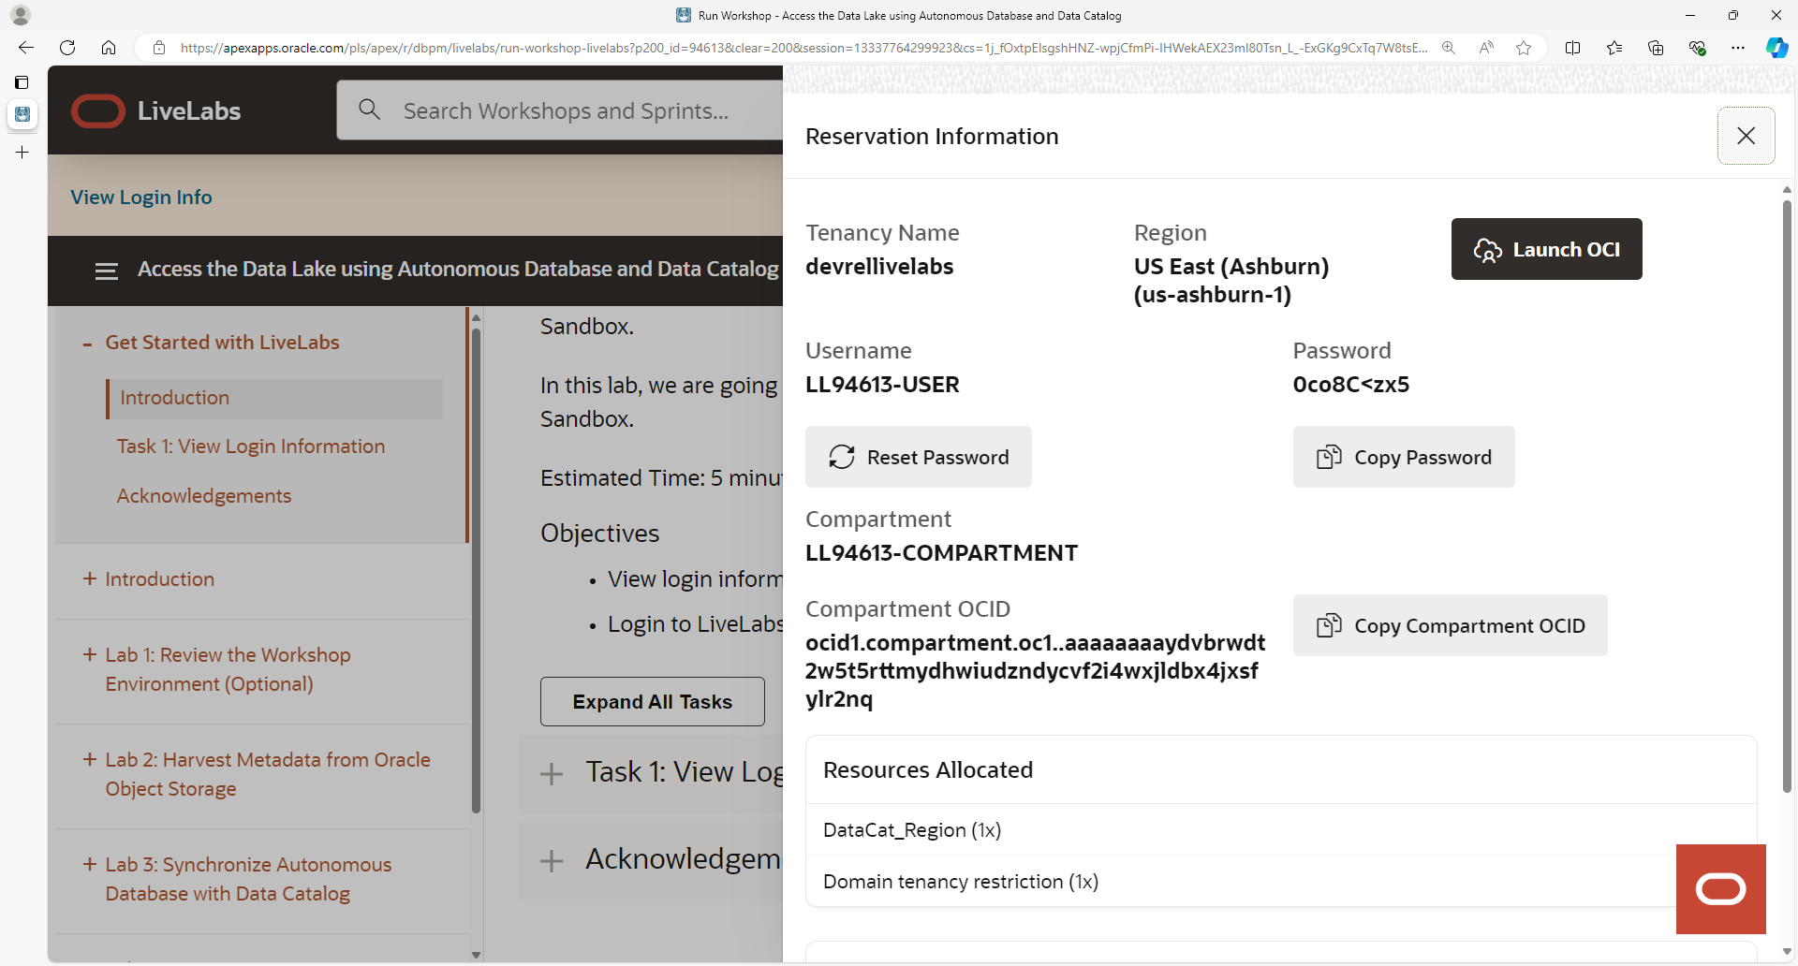Click the Oracle LiveLabs logo
Viewport: 1798px width, 966px height.
click(156, 110)
